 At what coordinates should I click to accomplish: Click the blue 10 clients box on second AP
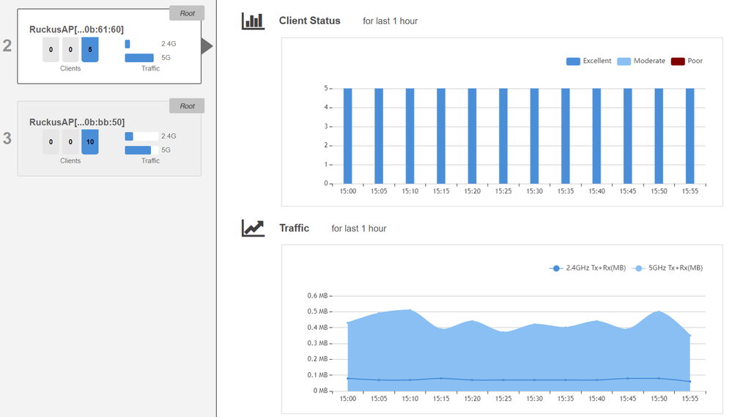(89, 142)
